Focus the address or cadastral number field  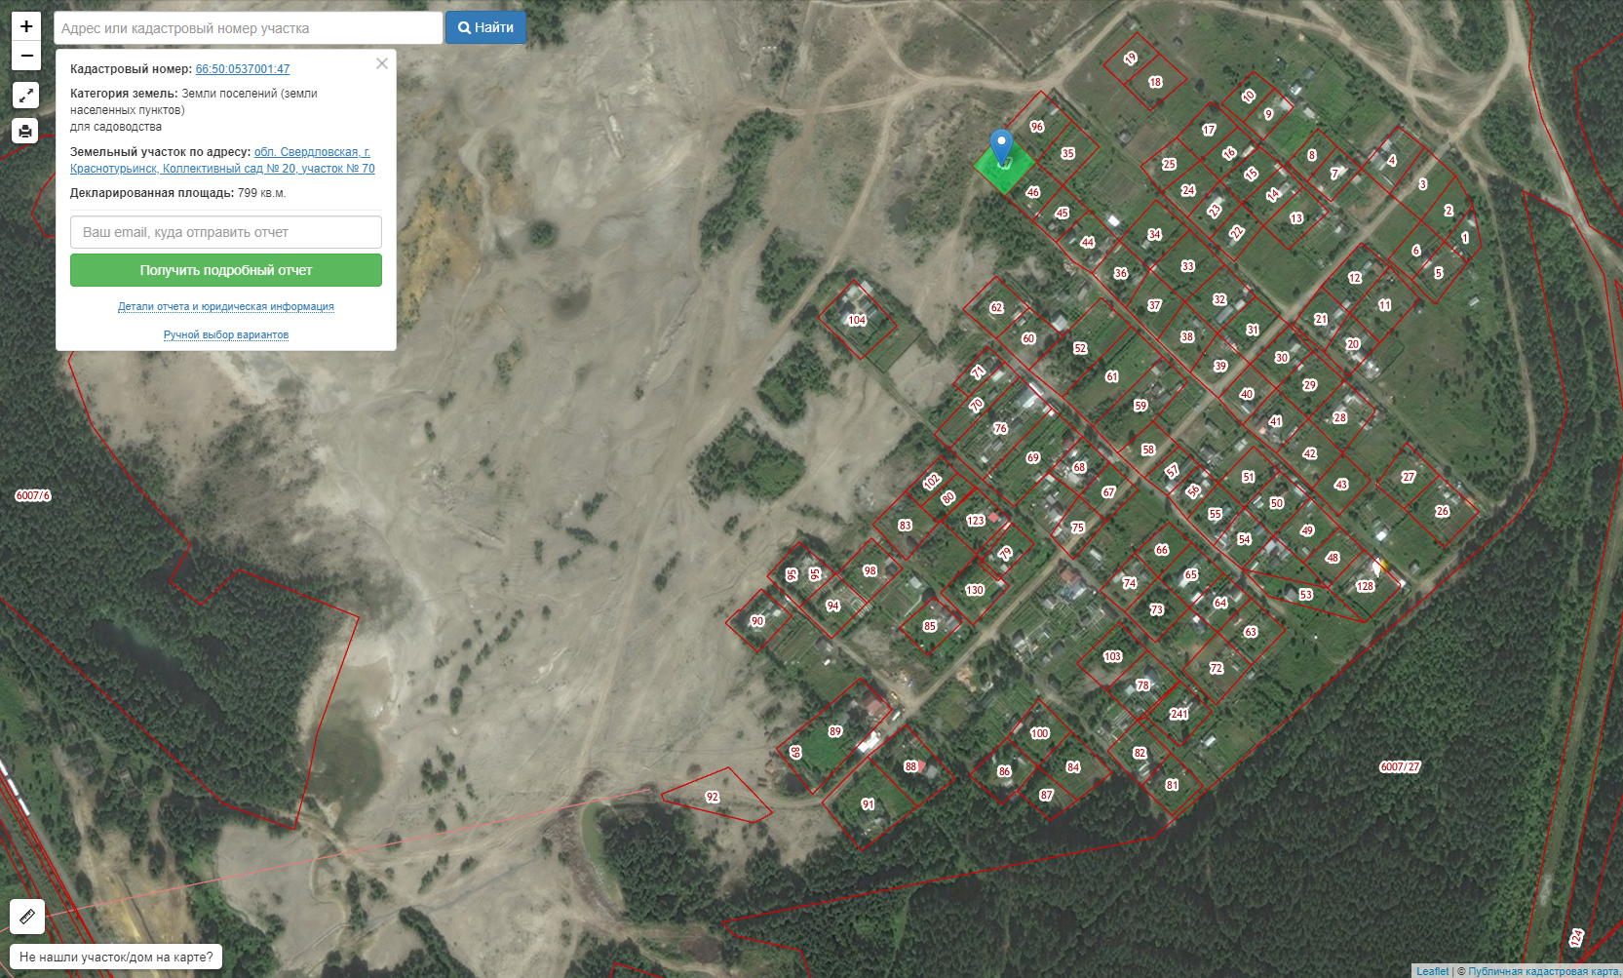(248, 28)
